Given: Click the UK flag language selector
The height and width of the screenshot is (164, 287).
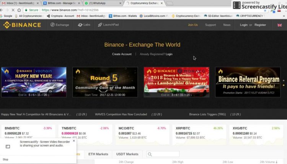Looking at the screenshot, I should 280,25.
